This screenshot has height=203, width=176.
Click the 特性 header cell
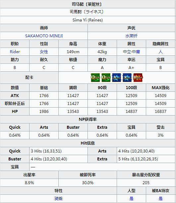coord(58,191)
